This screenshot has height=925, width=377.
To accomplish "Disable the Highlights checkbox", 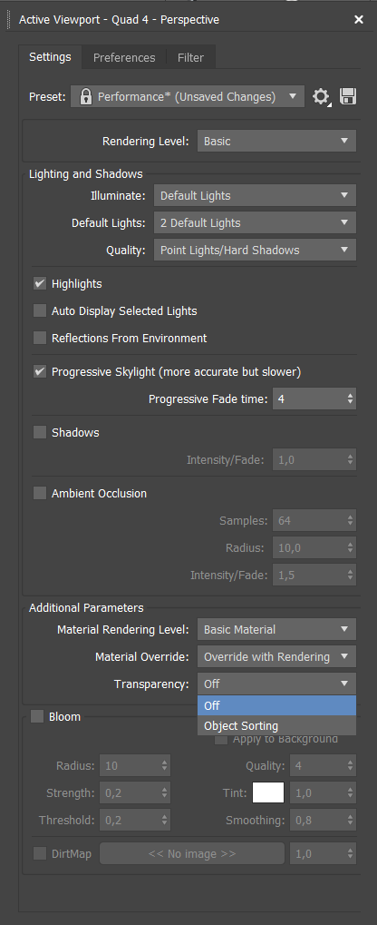I will click(40, 284).
